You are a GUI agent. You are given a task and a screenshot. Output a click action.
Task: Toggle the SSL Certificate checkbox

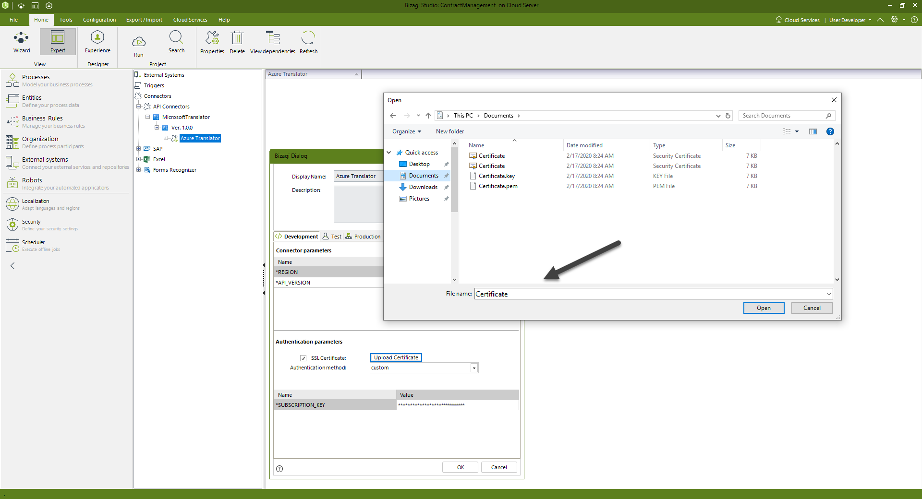click(x=303, y=358)
